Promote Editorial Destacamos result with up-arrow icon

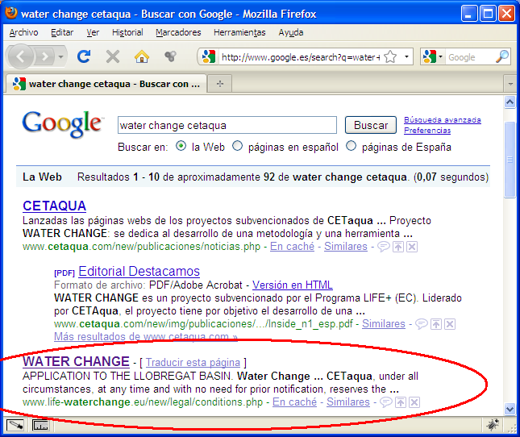[436, 324]
